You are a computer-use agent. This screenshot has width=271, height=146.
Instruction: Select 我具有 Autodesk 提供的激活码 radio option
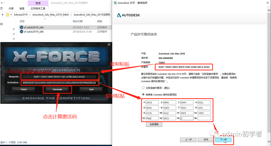(x=143, y=94)
